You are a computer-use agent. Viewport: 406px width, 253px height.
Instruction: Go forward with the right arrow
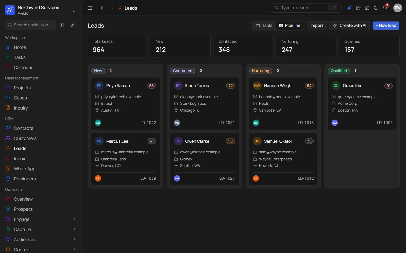coord(112,8)
